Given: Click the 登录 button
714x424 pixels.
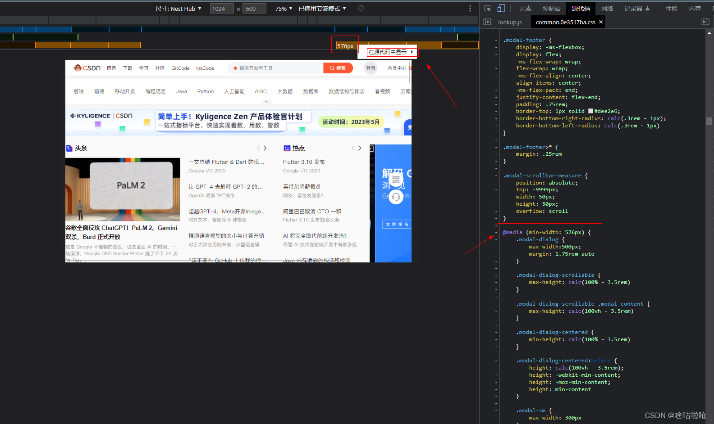Looking at the screenshot, I should 371,68.
